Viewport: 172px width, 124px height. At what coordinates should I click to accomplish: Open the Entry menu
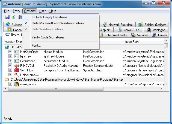click(16, 11)
